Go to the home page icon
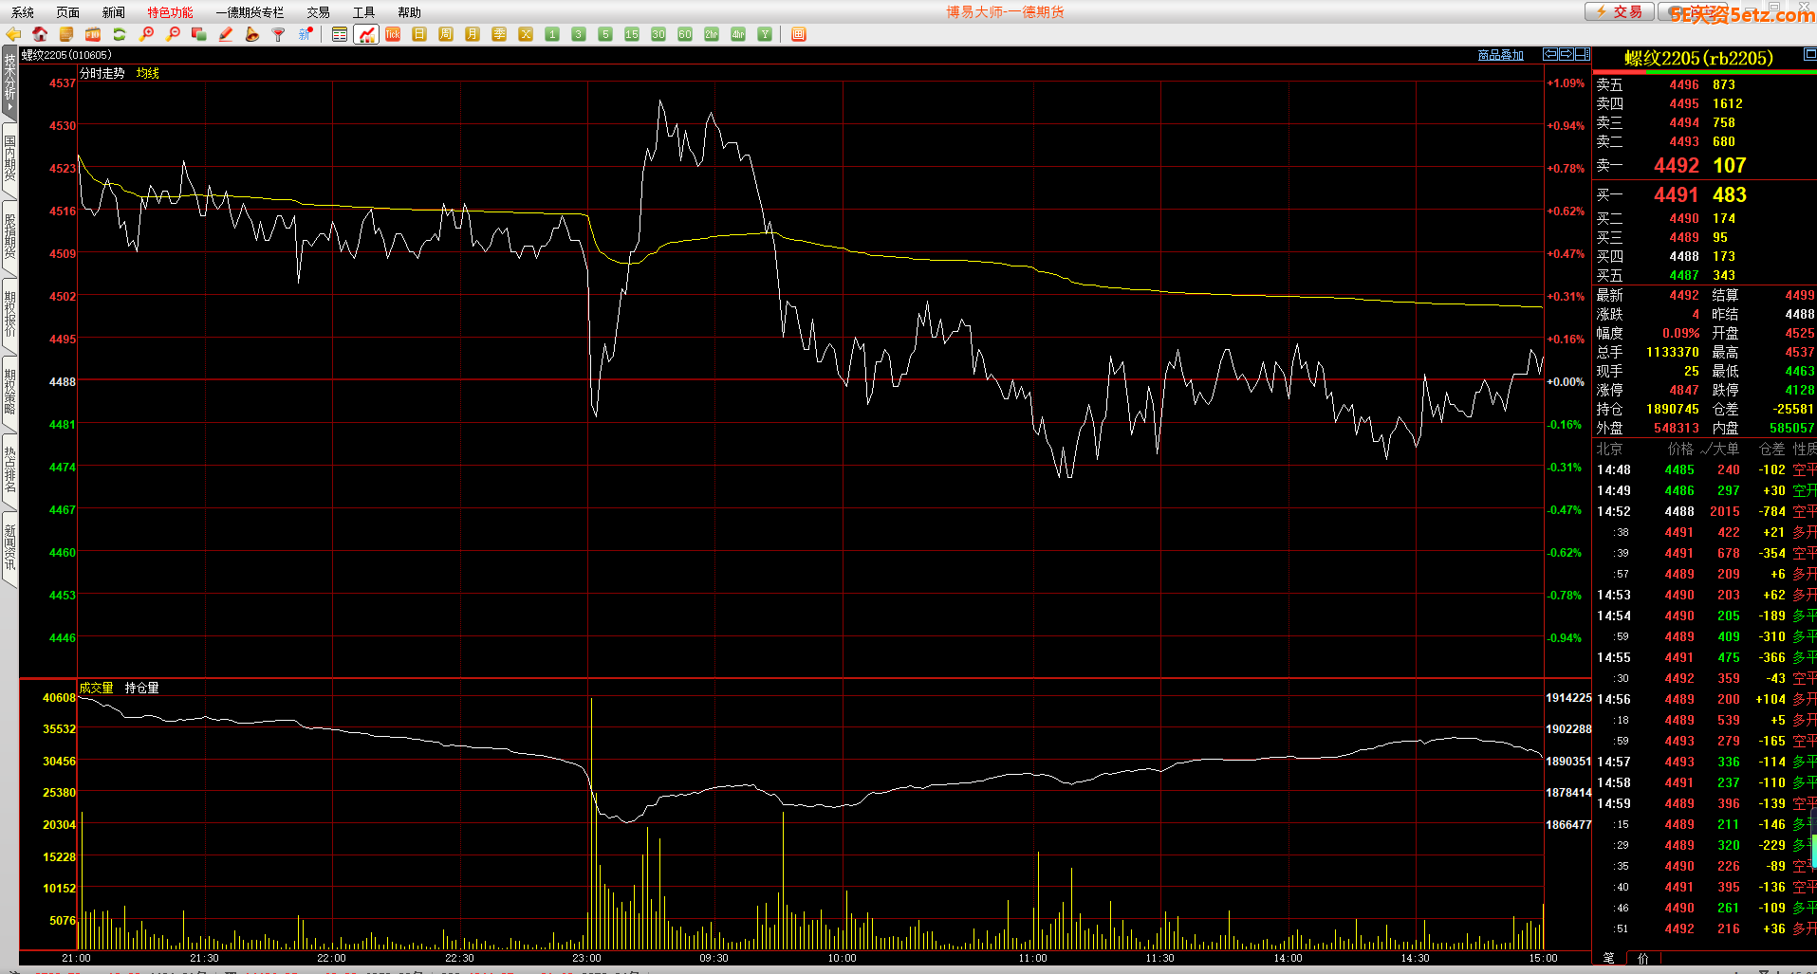This screenshot has width=1817, height=974. tap(40, 34)
